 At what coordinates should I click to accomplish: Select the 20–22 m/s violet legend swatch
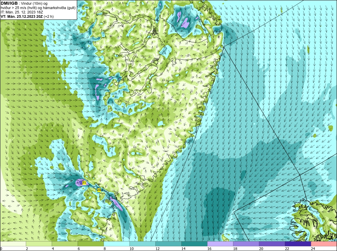pyautogui.click(x=272, y=244)
